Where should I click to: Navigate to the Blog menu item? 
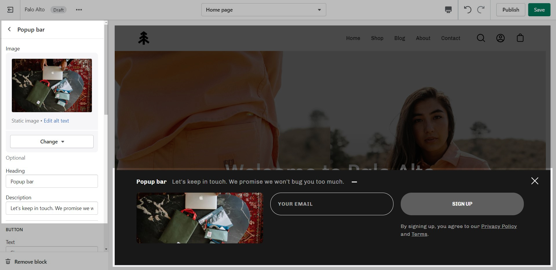point(400,38)
